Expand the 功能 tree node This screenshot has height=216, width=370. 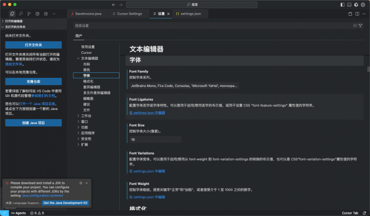pyautogui.click(x=78, y=127)
